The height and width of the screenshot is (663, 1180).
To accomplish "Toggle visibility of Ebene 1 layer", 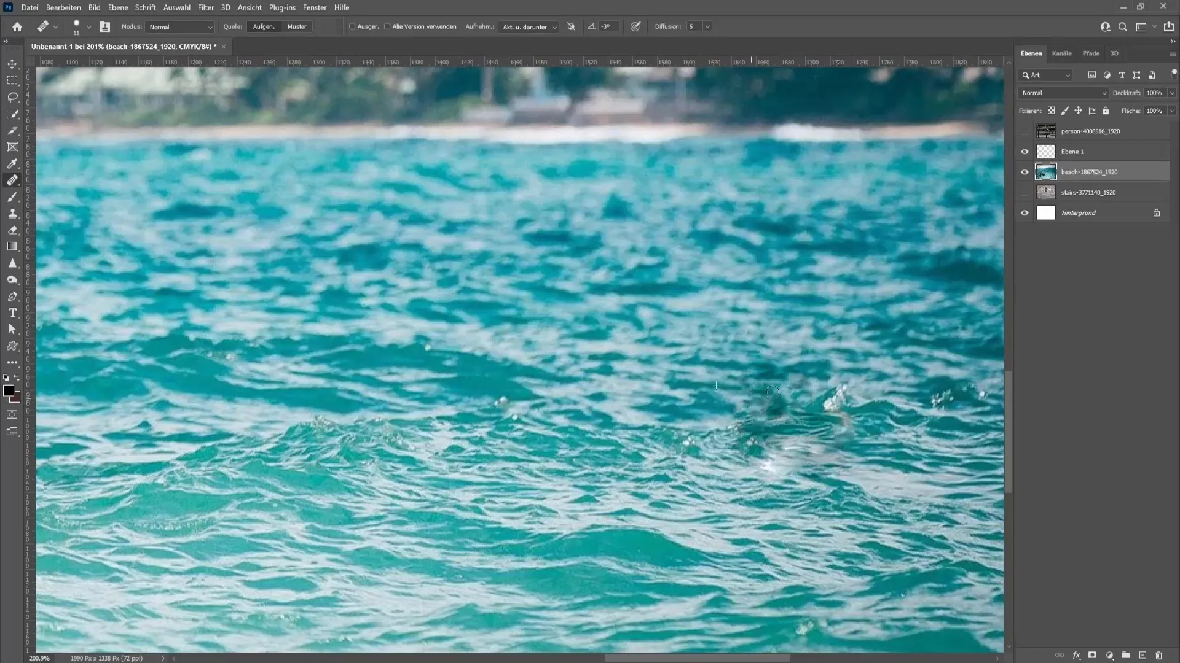I will pyautogui.click(x=1025, y=152).
